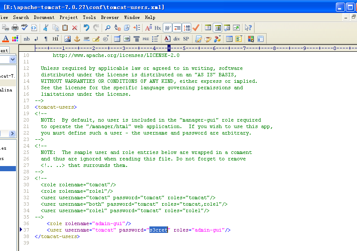357x251 pixels.
Task: Open the bulleted list dropdown
Action: point(155,39)
